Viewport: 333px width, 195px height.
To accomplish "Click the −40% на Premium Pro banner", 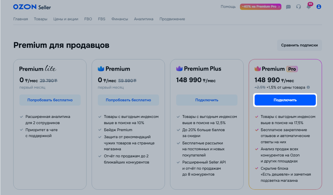I will tap(261, 7).
